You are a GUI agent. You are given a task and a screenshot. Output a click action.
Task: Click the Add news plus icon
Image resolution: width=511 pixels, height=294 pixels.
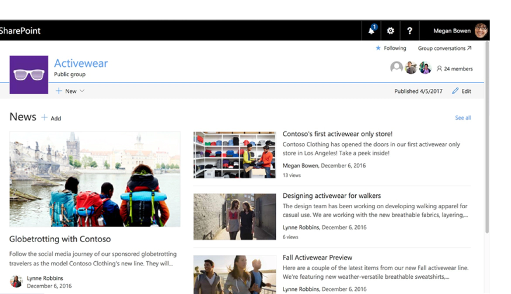click(x=45, y=118)
